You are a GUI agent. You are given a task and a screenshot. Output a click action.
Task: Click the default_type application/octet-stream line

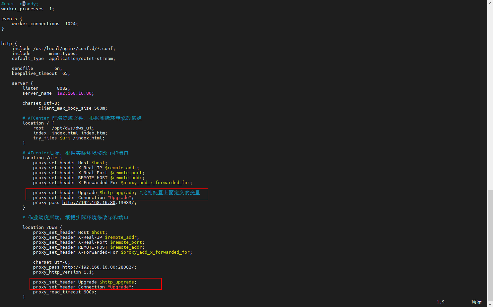63,59
